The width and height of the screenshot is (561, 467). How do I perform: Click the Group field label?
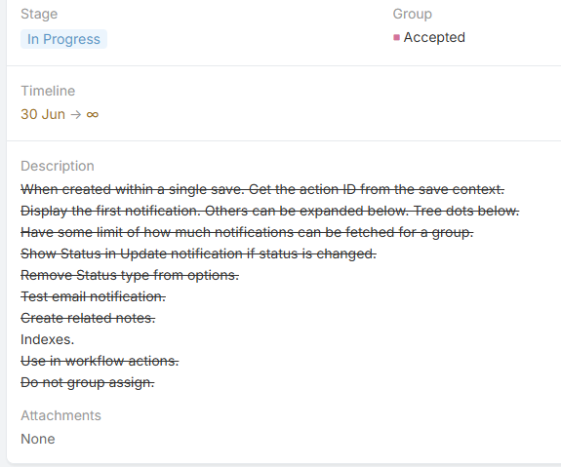click(412, 14)
